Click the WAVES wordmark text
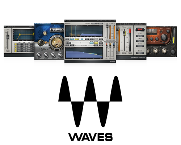 point(90,137)
